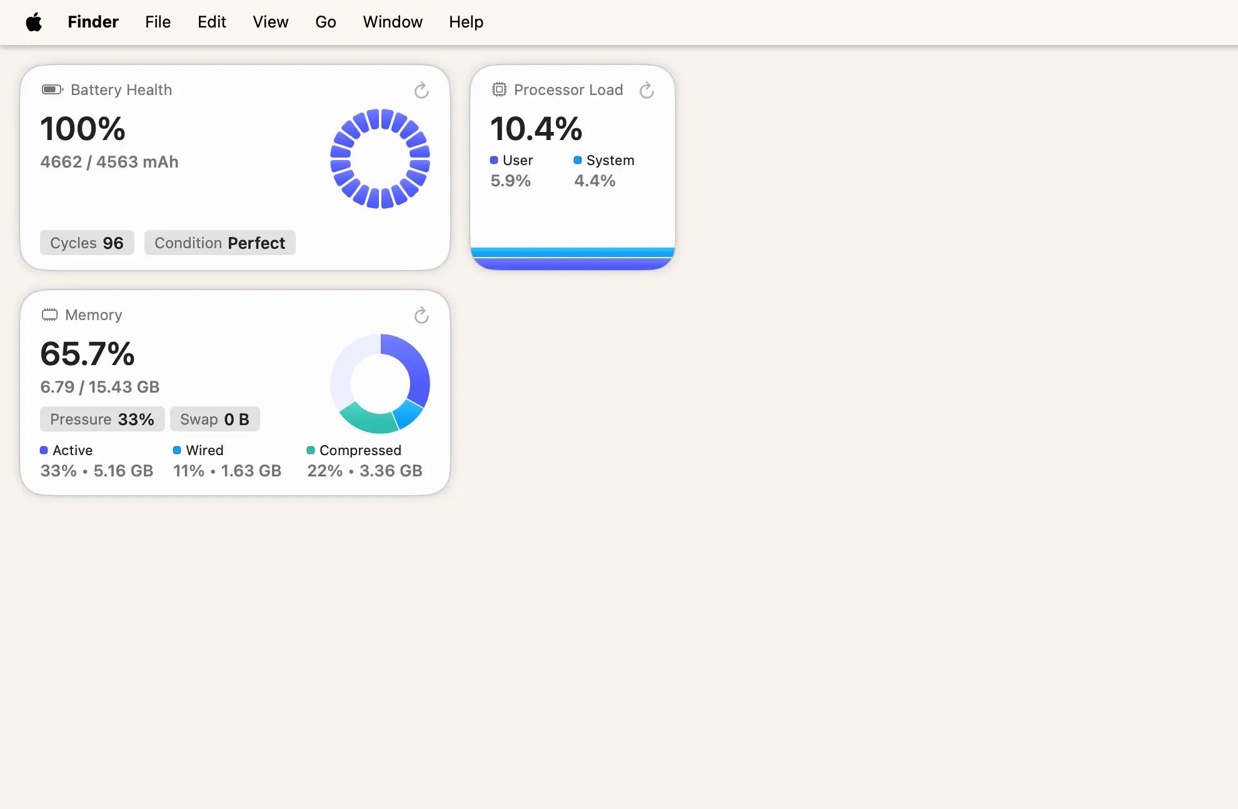1238x809 pixels.
Task: Open the File menu
Action: 158,22
